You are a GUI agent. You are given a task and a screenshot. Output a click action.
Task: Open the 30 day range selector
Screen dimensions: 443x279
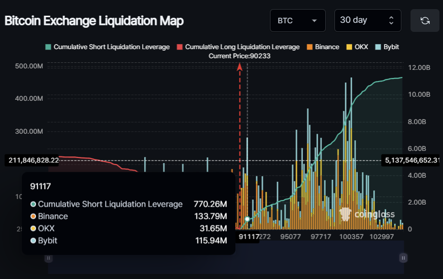click(x=367, y=21)
